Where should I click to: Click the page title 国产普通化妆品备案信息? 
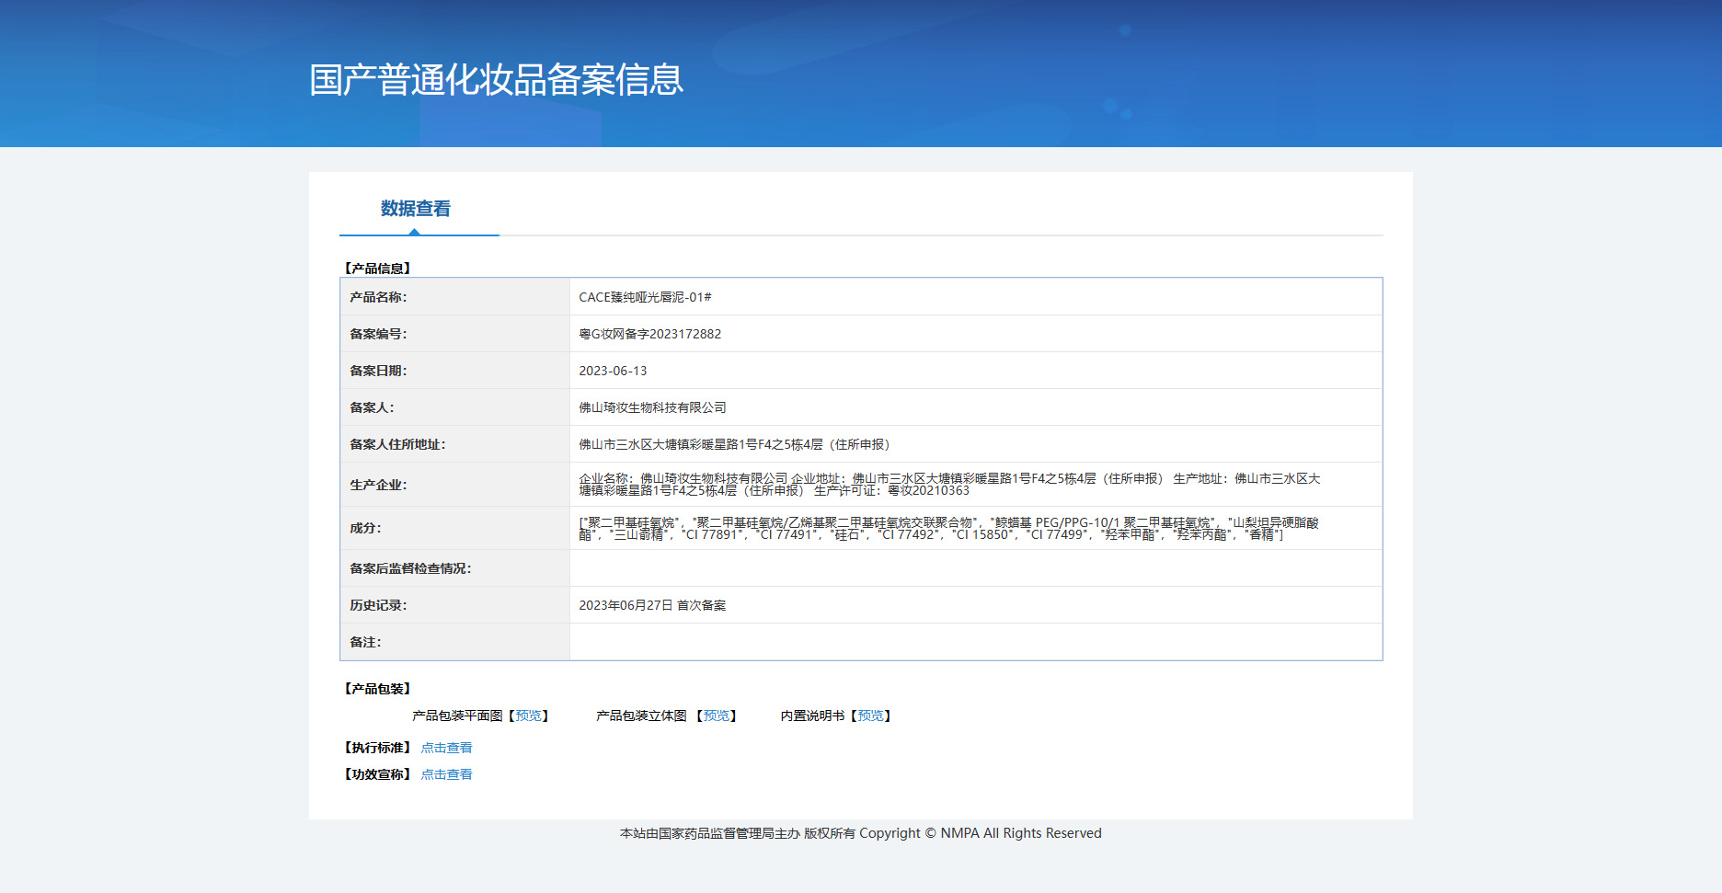coord(497,80)
